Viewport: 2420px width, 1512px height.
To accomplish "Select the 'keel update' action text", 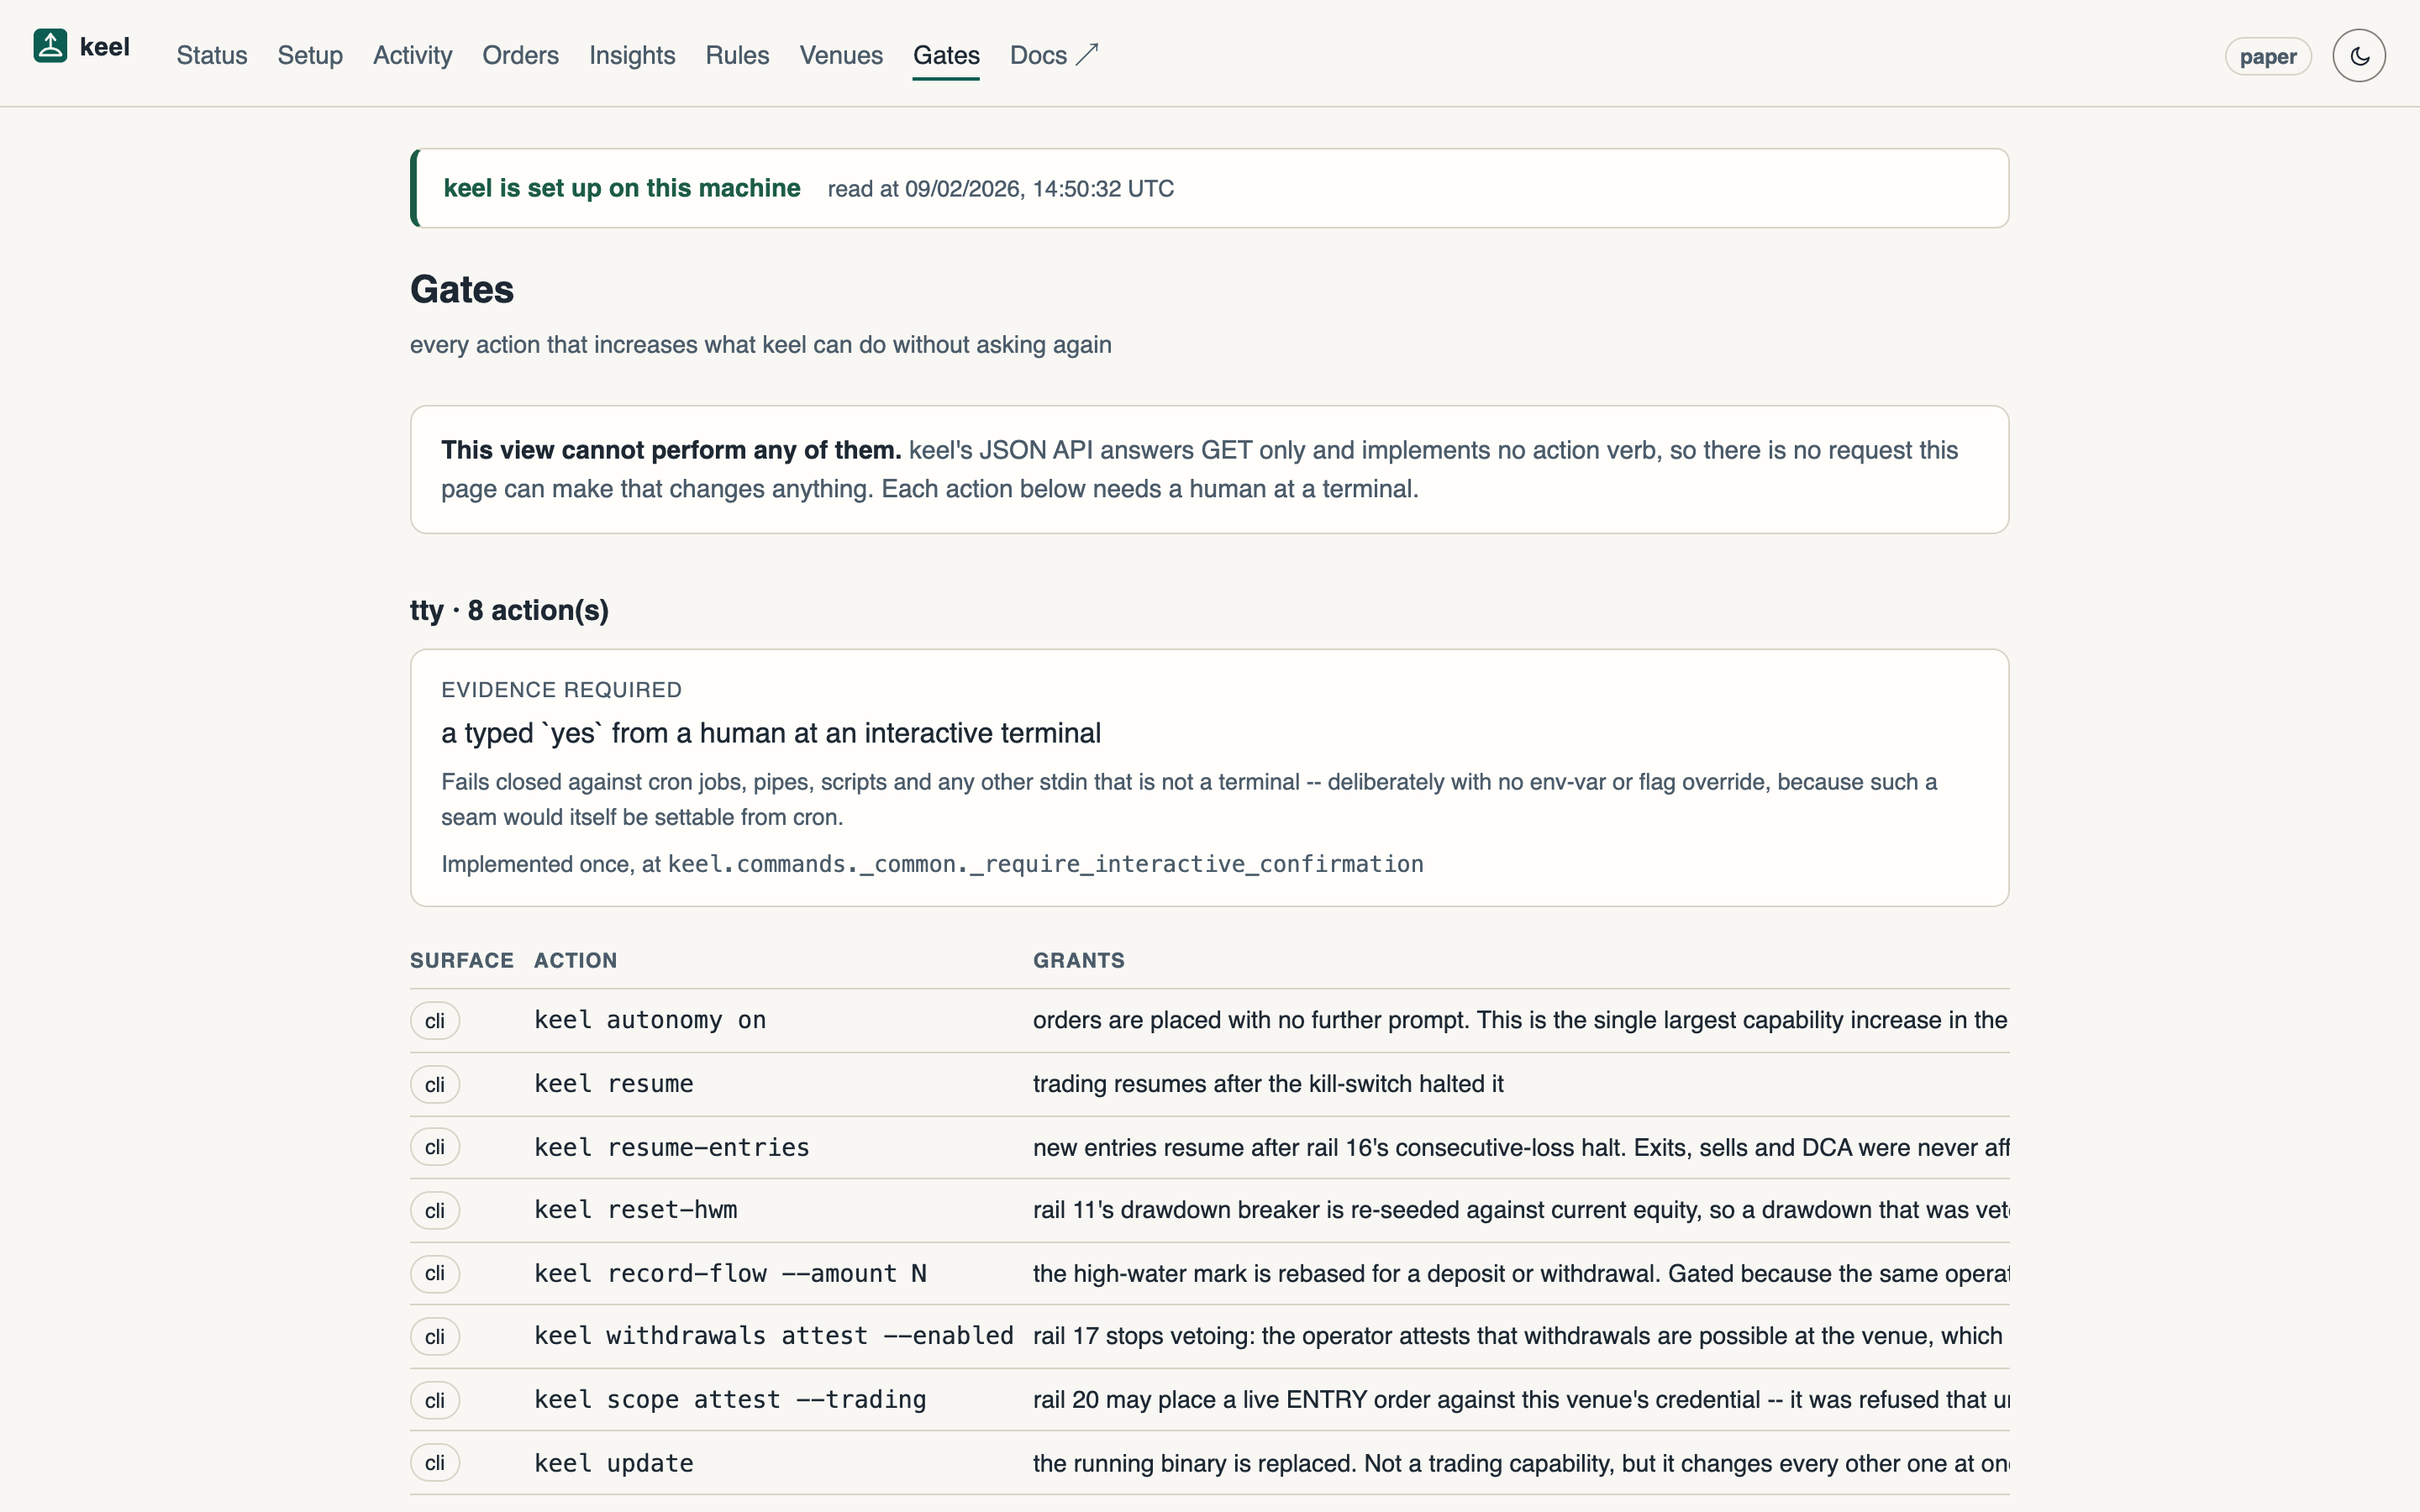I will [614, 1463].
